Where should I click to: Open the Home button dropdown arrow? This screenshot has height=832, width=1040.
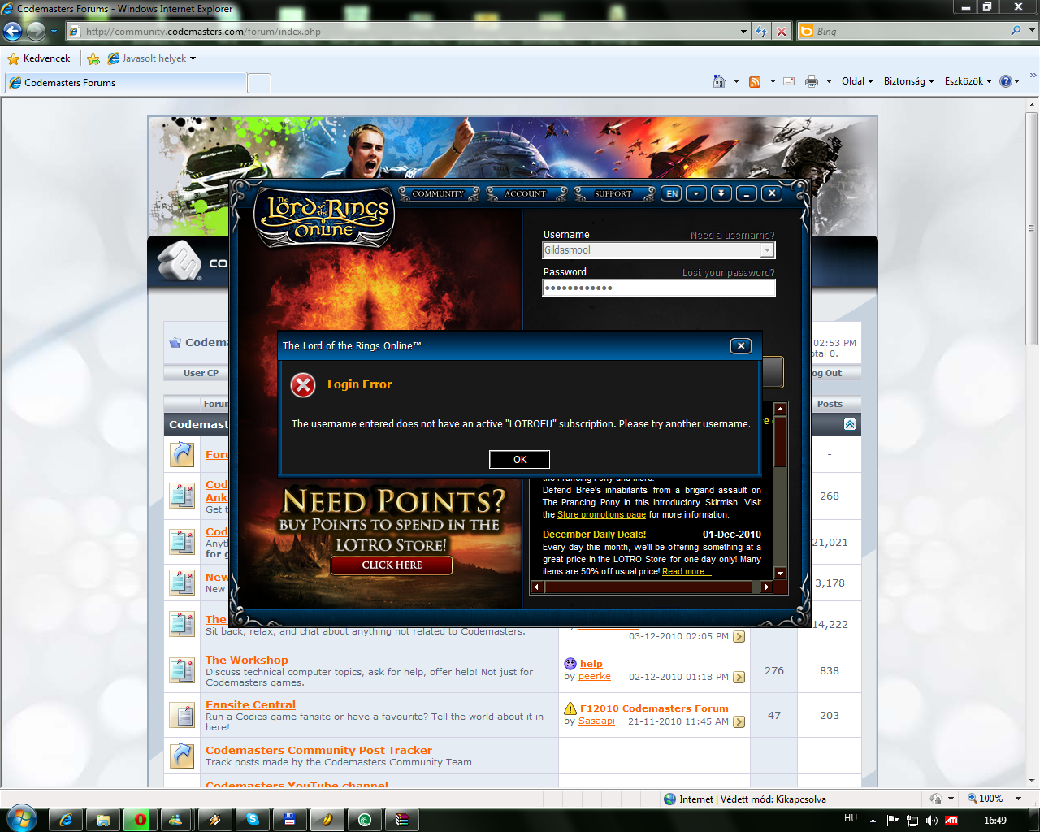tap(736, 81)
